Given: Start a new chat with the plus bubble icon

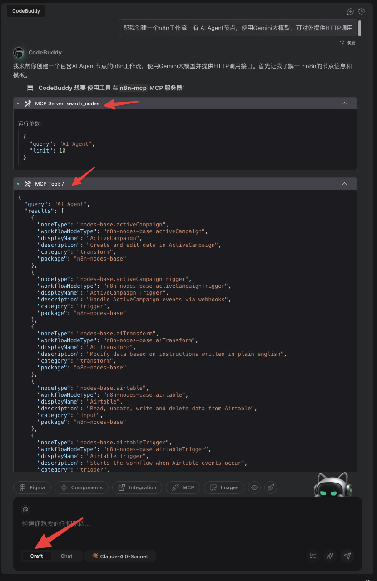Looking at the screenshot, I should pyautogui.click(x=351, y=11).
